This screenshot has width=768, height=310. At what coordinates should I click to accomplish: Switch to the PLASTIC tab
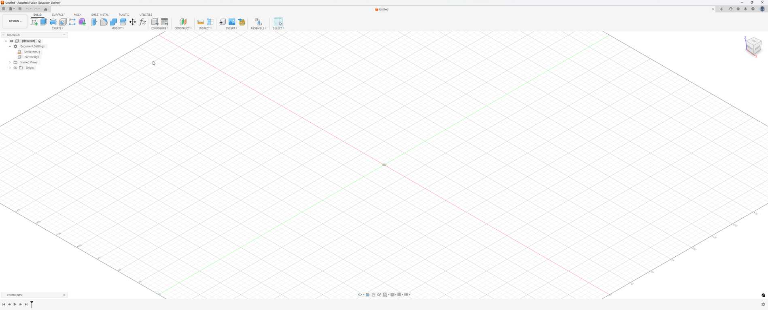click(x=124, y=15)
